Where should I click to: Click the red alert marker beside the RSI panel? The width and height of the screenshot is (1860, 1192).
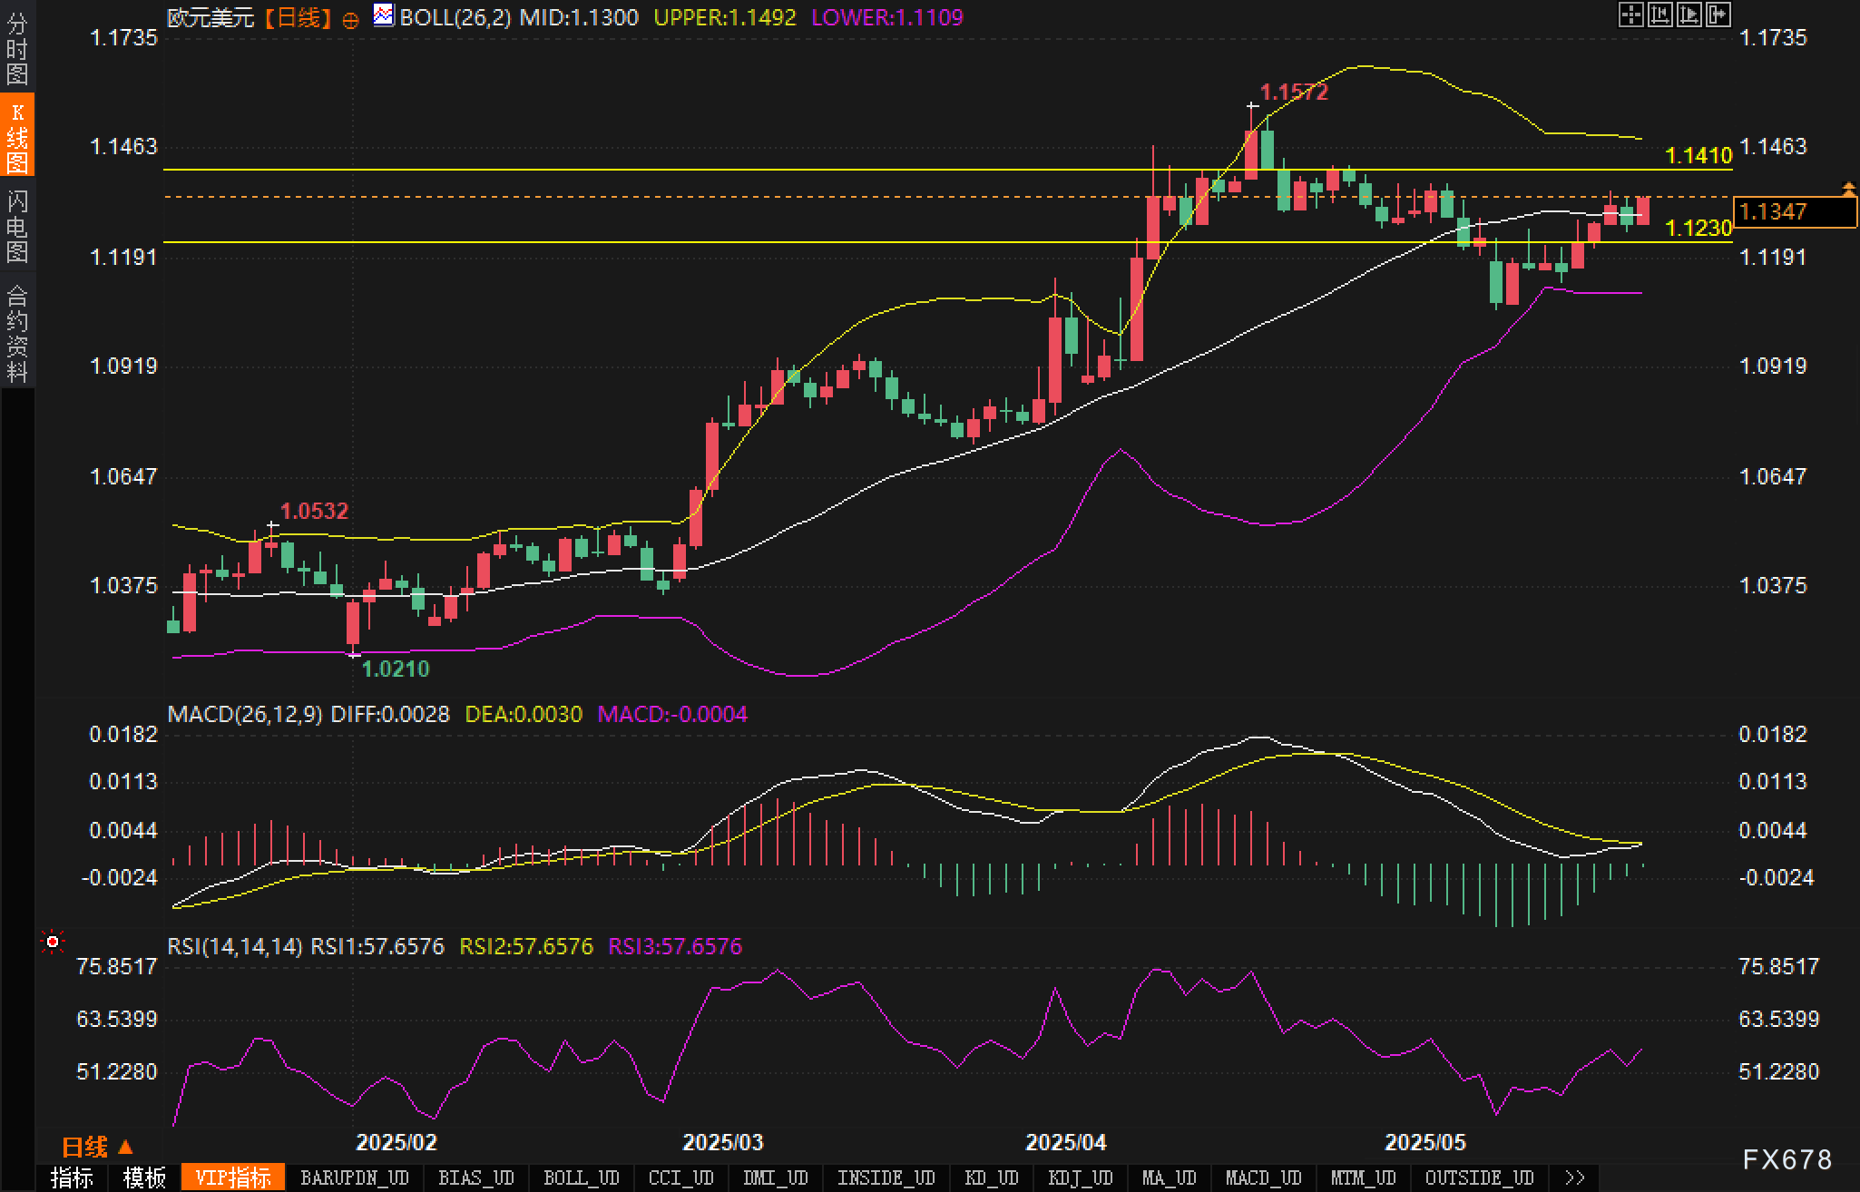coord(53,943)
